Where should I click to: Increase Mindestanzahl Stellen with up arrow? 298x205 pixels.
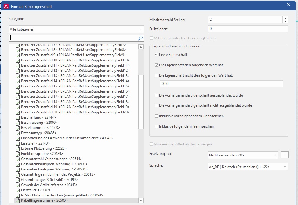point(285,18)
